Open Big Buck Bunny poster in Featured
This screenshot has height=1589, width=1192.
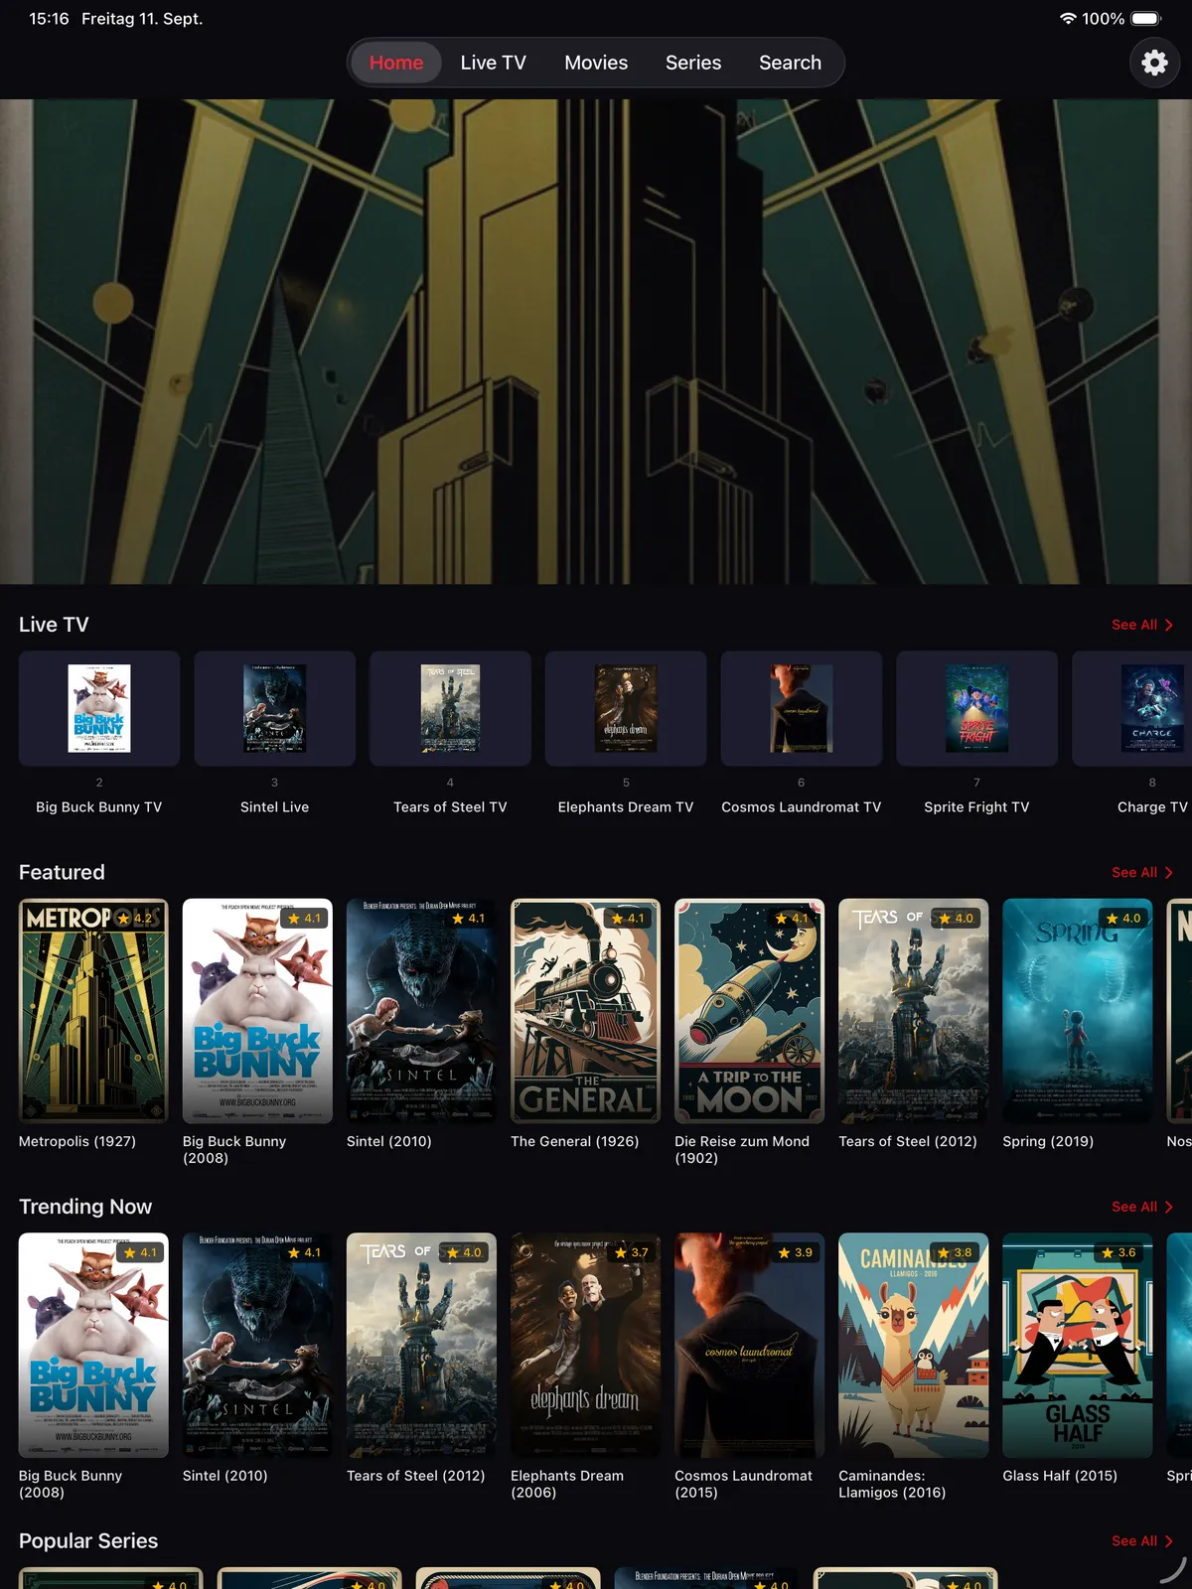click(x=257, y=1011)
